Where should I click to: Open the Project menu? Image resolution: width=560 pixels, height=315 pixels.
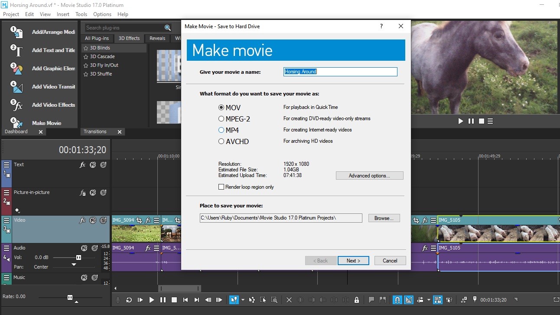click(11, 14)
